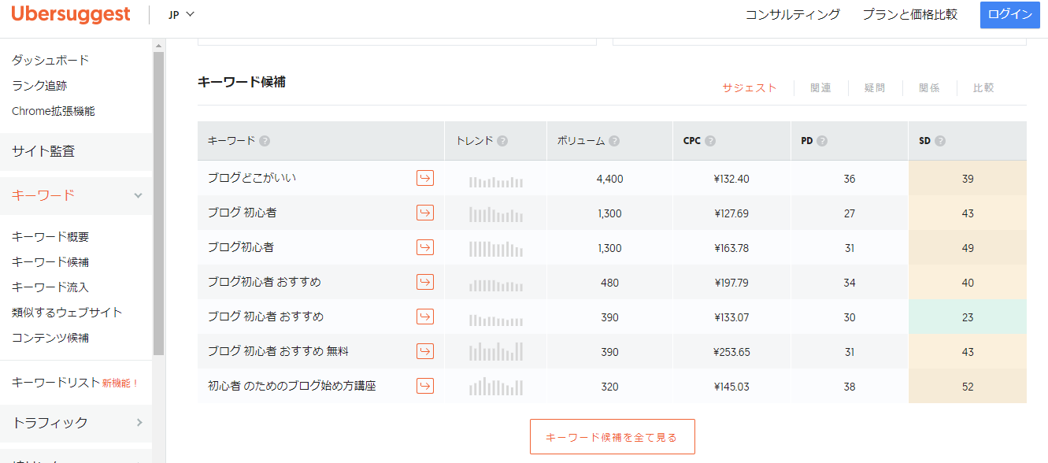Open キーワード概要 in sidebar
Viewport: 1048px width, 463px height.
point(50,236)
